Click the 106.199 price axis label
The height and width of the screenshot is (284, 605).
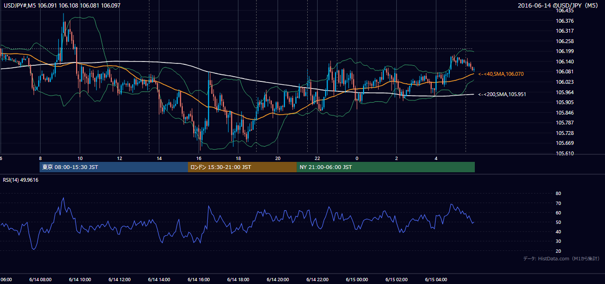click(x=565, y=51)
